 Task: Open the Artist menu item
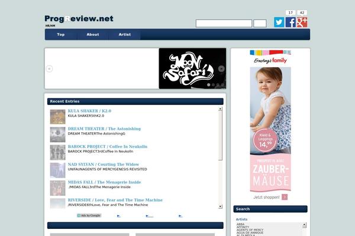click(124, 35)
